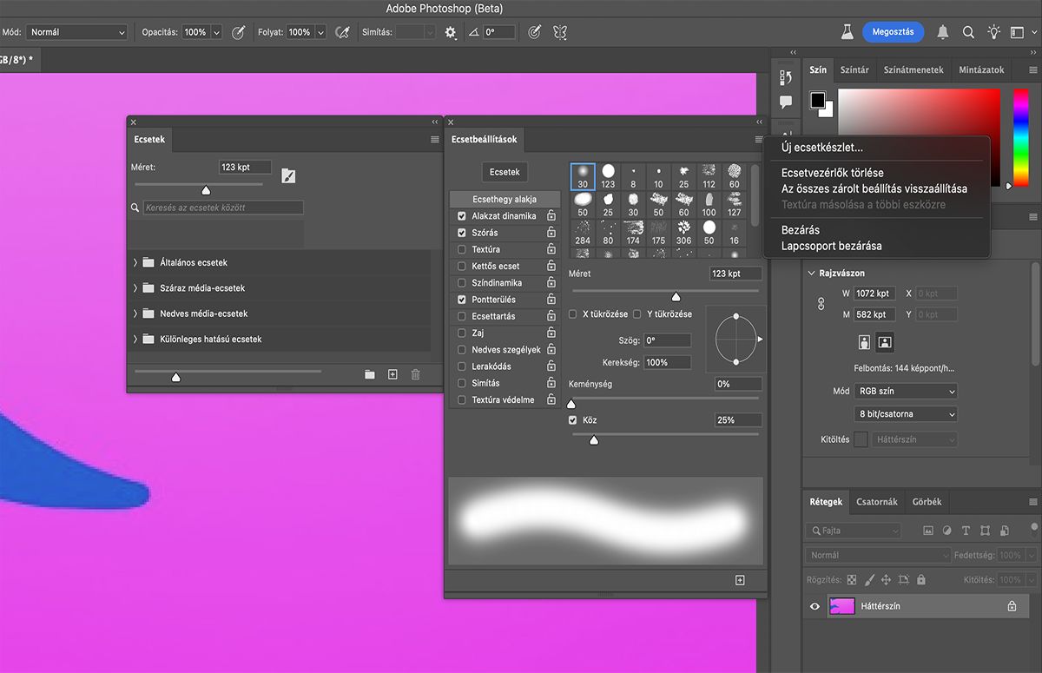Click the smoothing options gear icon

point(450,32)
